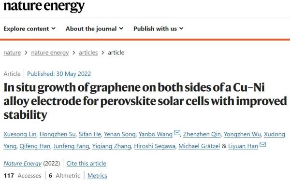This screenshot has height=181, width=290.
Task: Click Published: 30 May 2022 link
Action: pyautogui.click(x=59, y=74)
